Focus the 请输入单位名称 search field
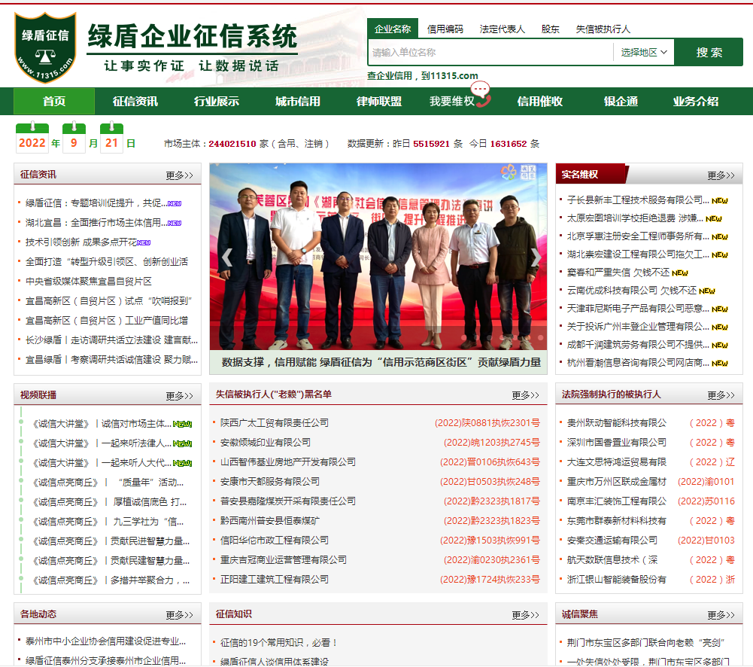The height and width of the screenshot is (667, 753). (x=490, y=52)
